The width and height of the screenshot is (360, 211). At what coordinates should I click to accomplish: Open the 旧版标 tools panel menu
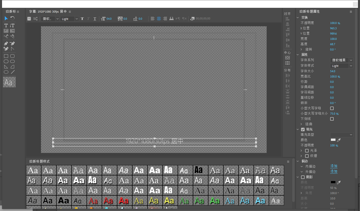18,12
